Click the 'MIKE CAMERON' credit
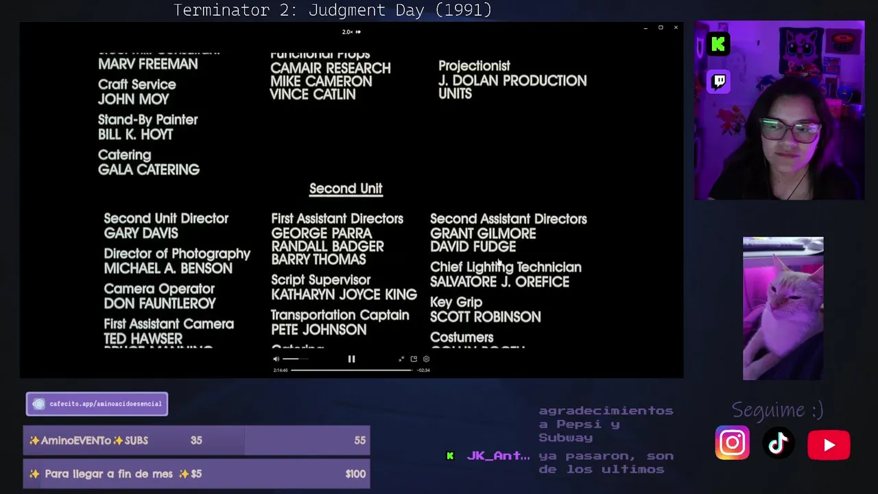The image size is (878, 494). (x=321, y=81)
